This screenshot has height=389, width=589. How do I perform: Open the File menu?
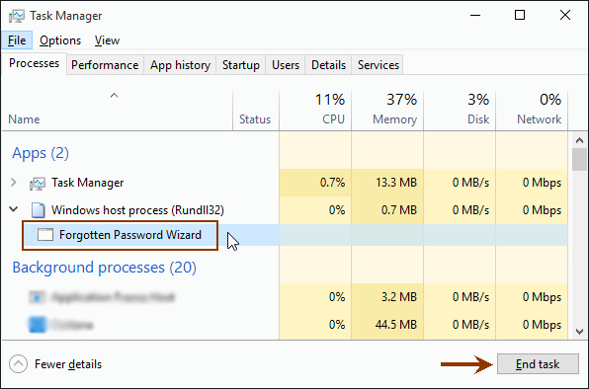coord(17,40)
